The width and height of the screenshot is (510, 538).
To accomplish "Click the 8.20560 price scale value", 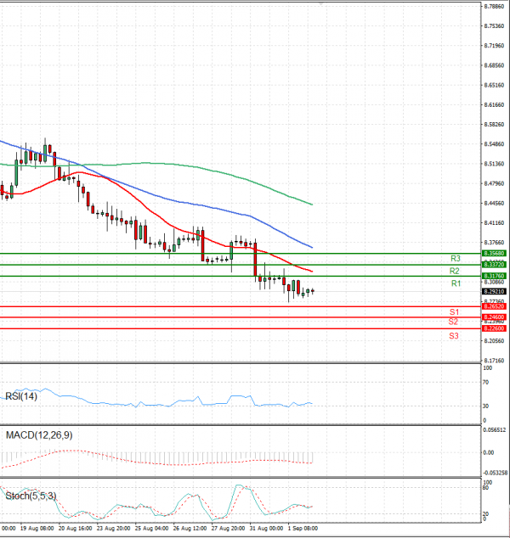I will pos(494,341).
